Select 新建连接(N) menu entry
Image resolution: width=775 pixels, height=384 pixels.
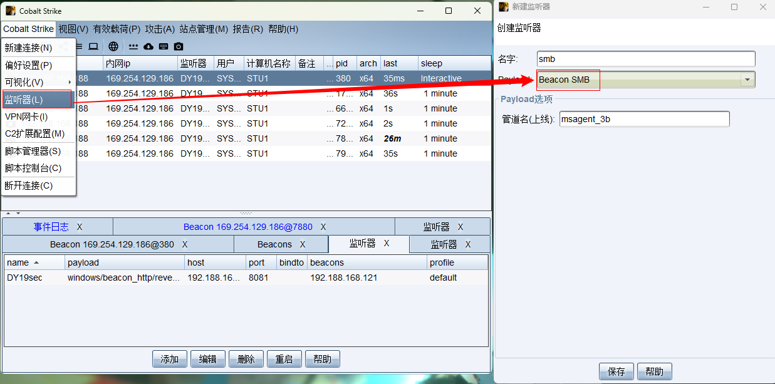[38, 48]
